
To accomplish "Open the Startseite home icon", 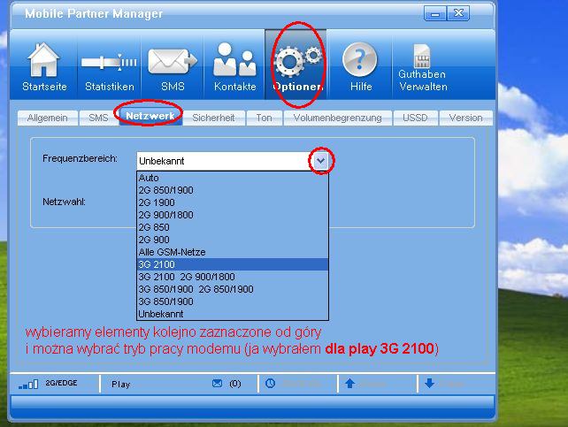I will [44, 60].
